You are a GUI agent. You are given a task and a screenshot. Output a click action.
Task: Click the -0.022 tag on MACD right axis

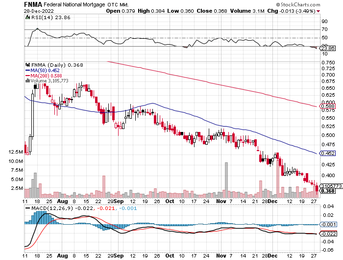point(328,234)
